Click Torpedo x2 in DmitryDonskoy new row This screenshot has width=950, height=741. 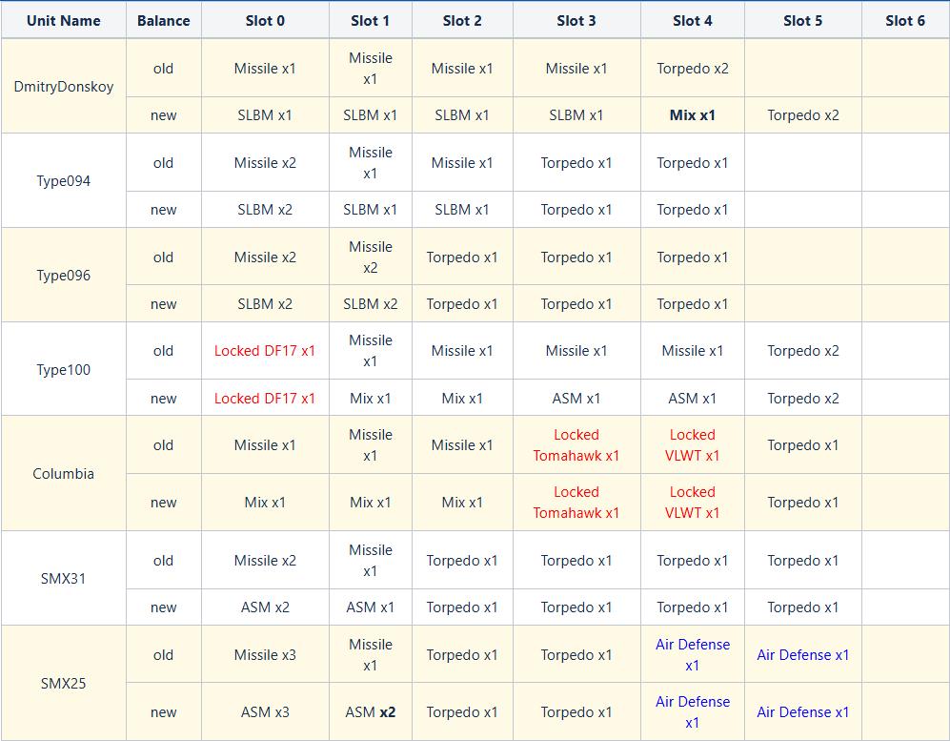(802, 115)
